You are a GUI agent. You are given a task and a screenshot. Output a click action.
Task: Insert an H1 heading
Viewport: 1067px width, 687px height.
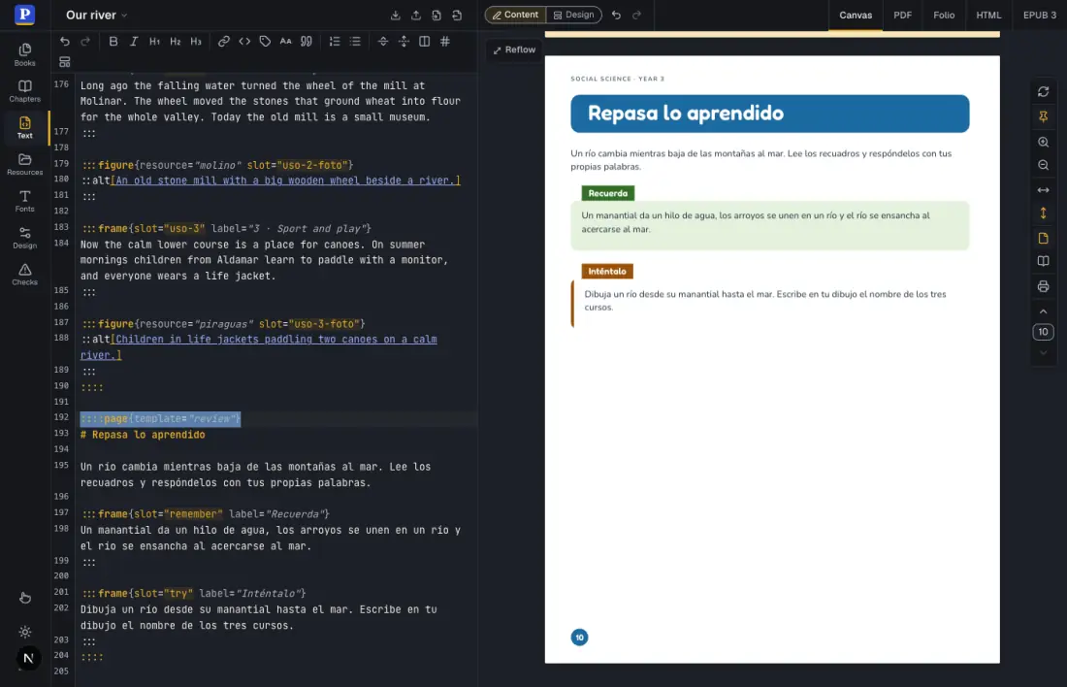(x=154, y=42)
